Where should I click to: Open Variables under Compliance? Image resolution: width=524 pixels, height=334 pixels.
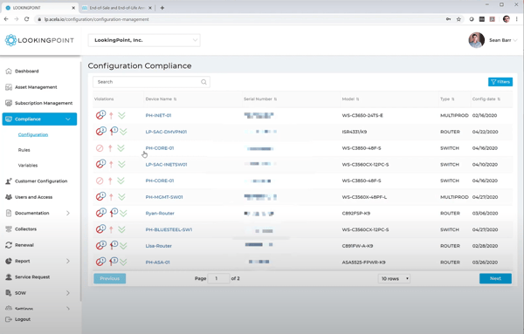[x=28, y=166]
